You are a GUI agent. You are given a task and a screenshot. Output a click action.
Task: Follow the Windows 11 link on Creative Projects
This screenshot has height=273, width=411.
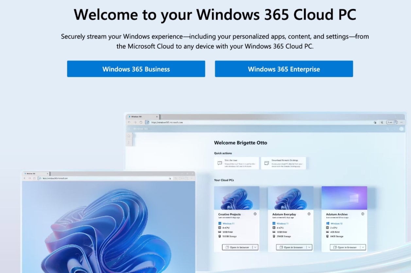[x=229, y=223]
